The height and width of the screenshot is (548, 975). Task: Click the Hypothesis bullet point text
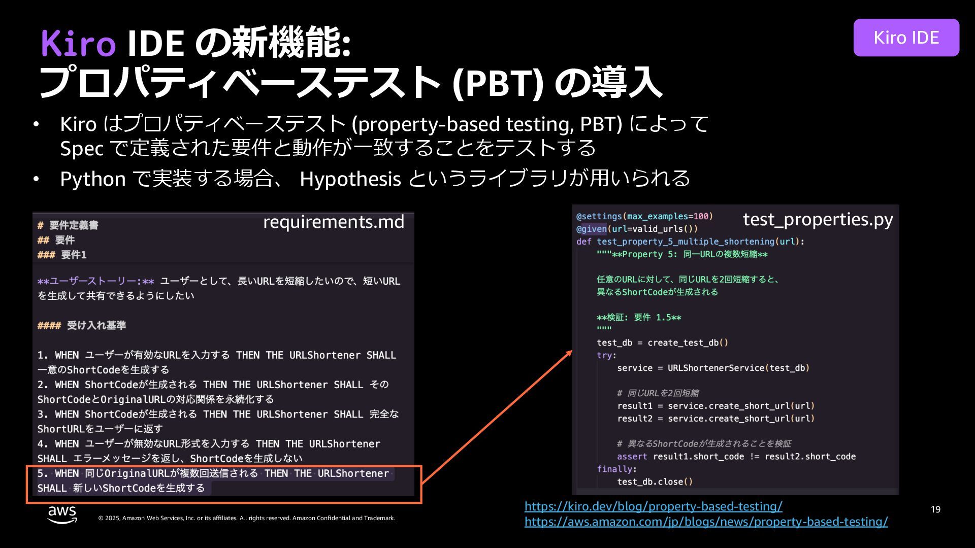coord(375,179)
